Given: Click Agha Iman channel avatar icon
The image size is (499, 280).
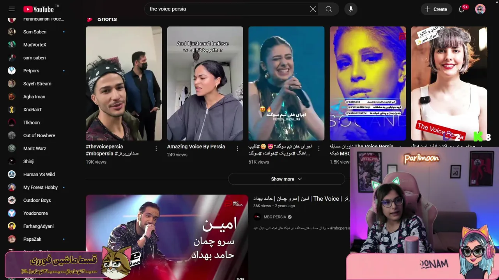Looking at the screenshot, I should click(x=12, y=96).
